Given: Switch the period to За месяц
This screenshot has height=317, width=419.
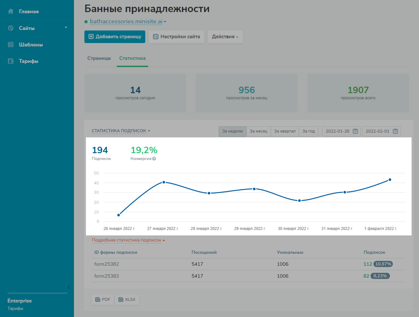Looking at the screenshot, I should [258, 131].
